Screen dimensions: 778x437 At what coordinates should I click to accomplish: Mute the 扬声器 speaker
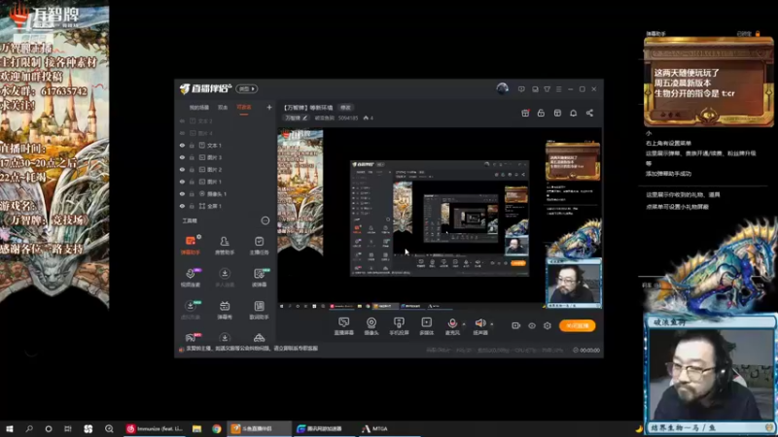click(479, 326)
